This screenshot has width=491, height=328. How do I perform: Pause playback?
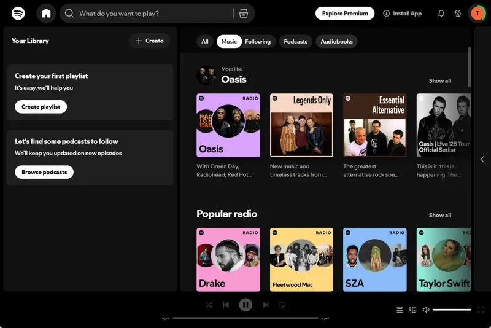[x=246, y=305]
